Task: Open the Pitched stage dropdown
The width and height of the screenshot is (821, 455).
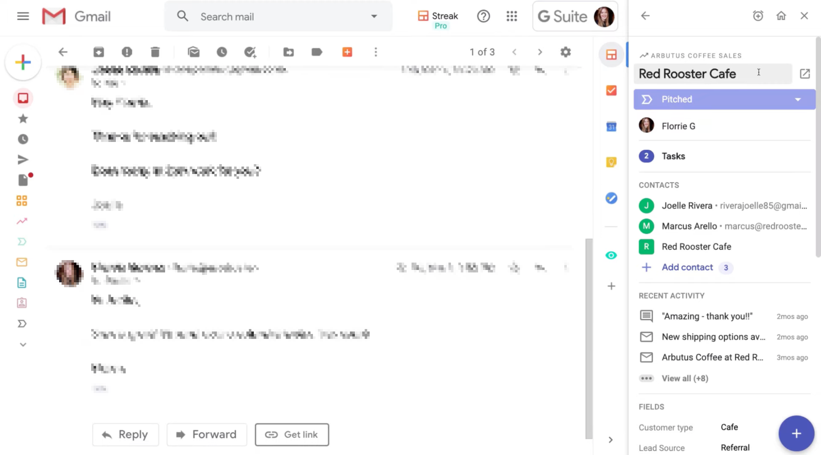Action: tap(724, 99)
